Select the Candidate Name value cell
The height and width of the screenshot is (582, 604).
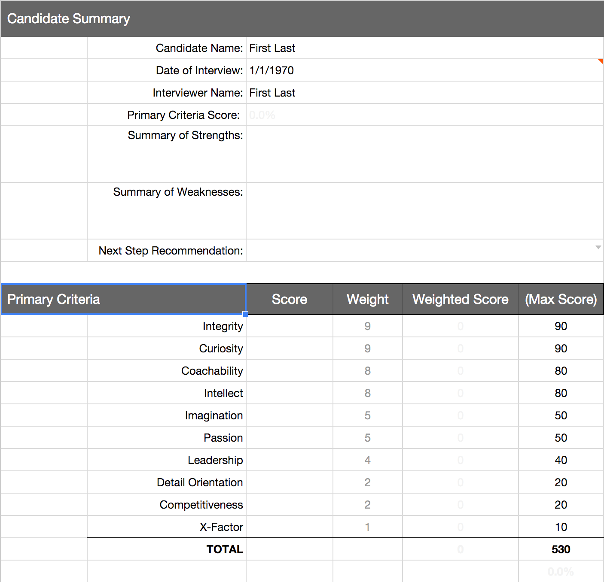pyautogui.click(x=425, y=48)
